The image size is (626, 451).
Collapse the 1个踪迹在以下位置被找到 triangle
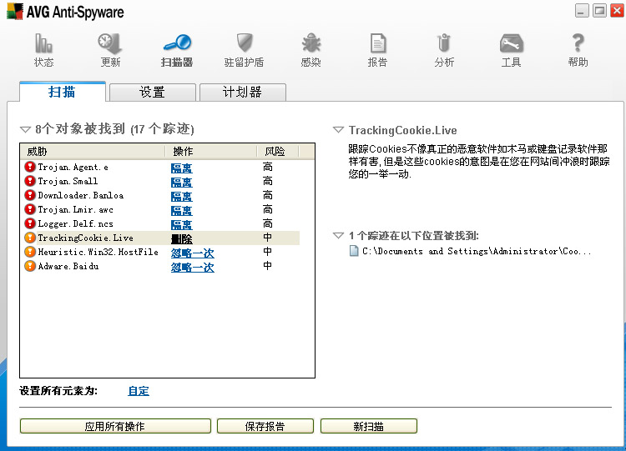point(339,236)
